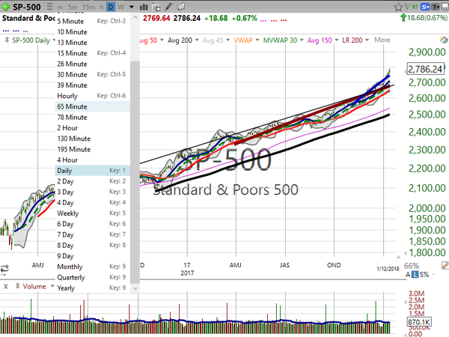
Task: Switch to the 5m timeframe button
Action: [x=73, y=7]
